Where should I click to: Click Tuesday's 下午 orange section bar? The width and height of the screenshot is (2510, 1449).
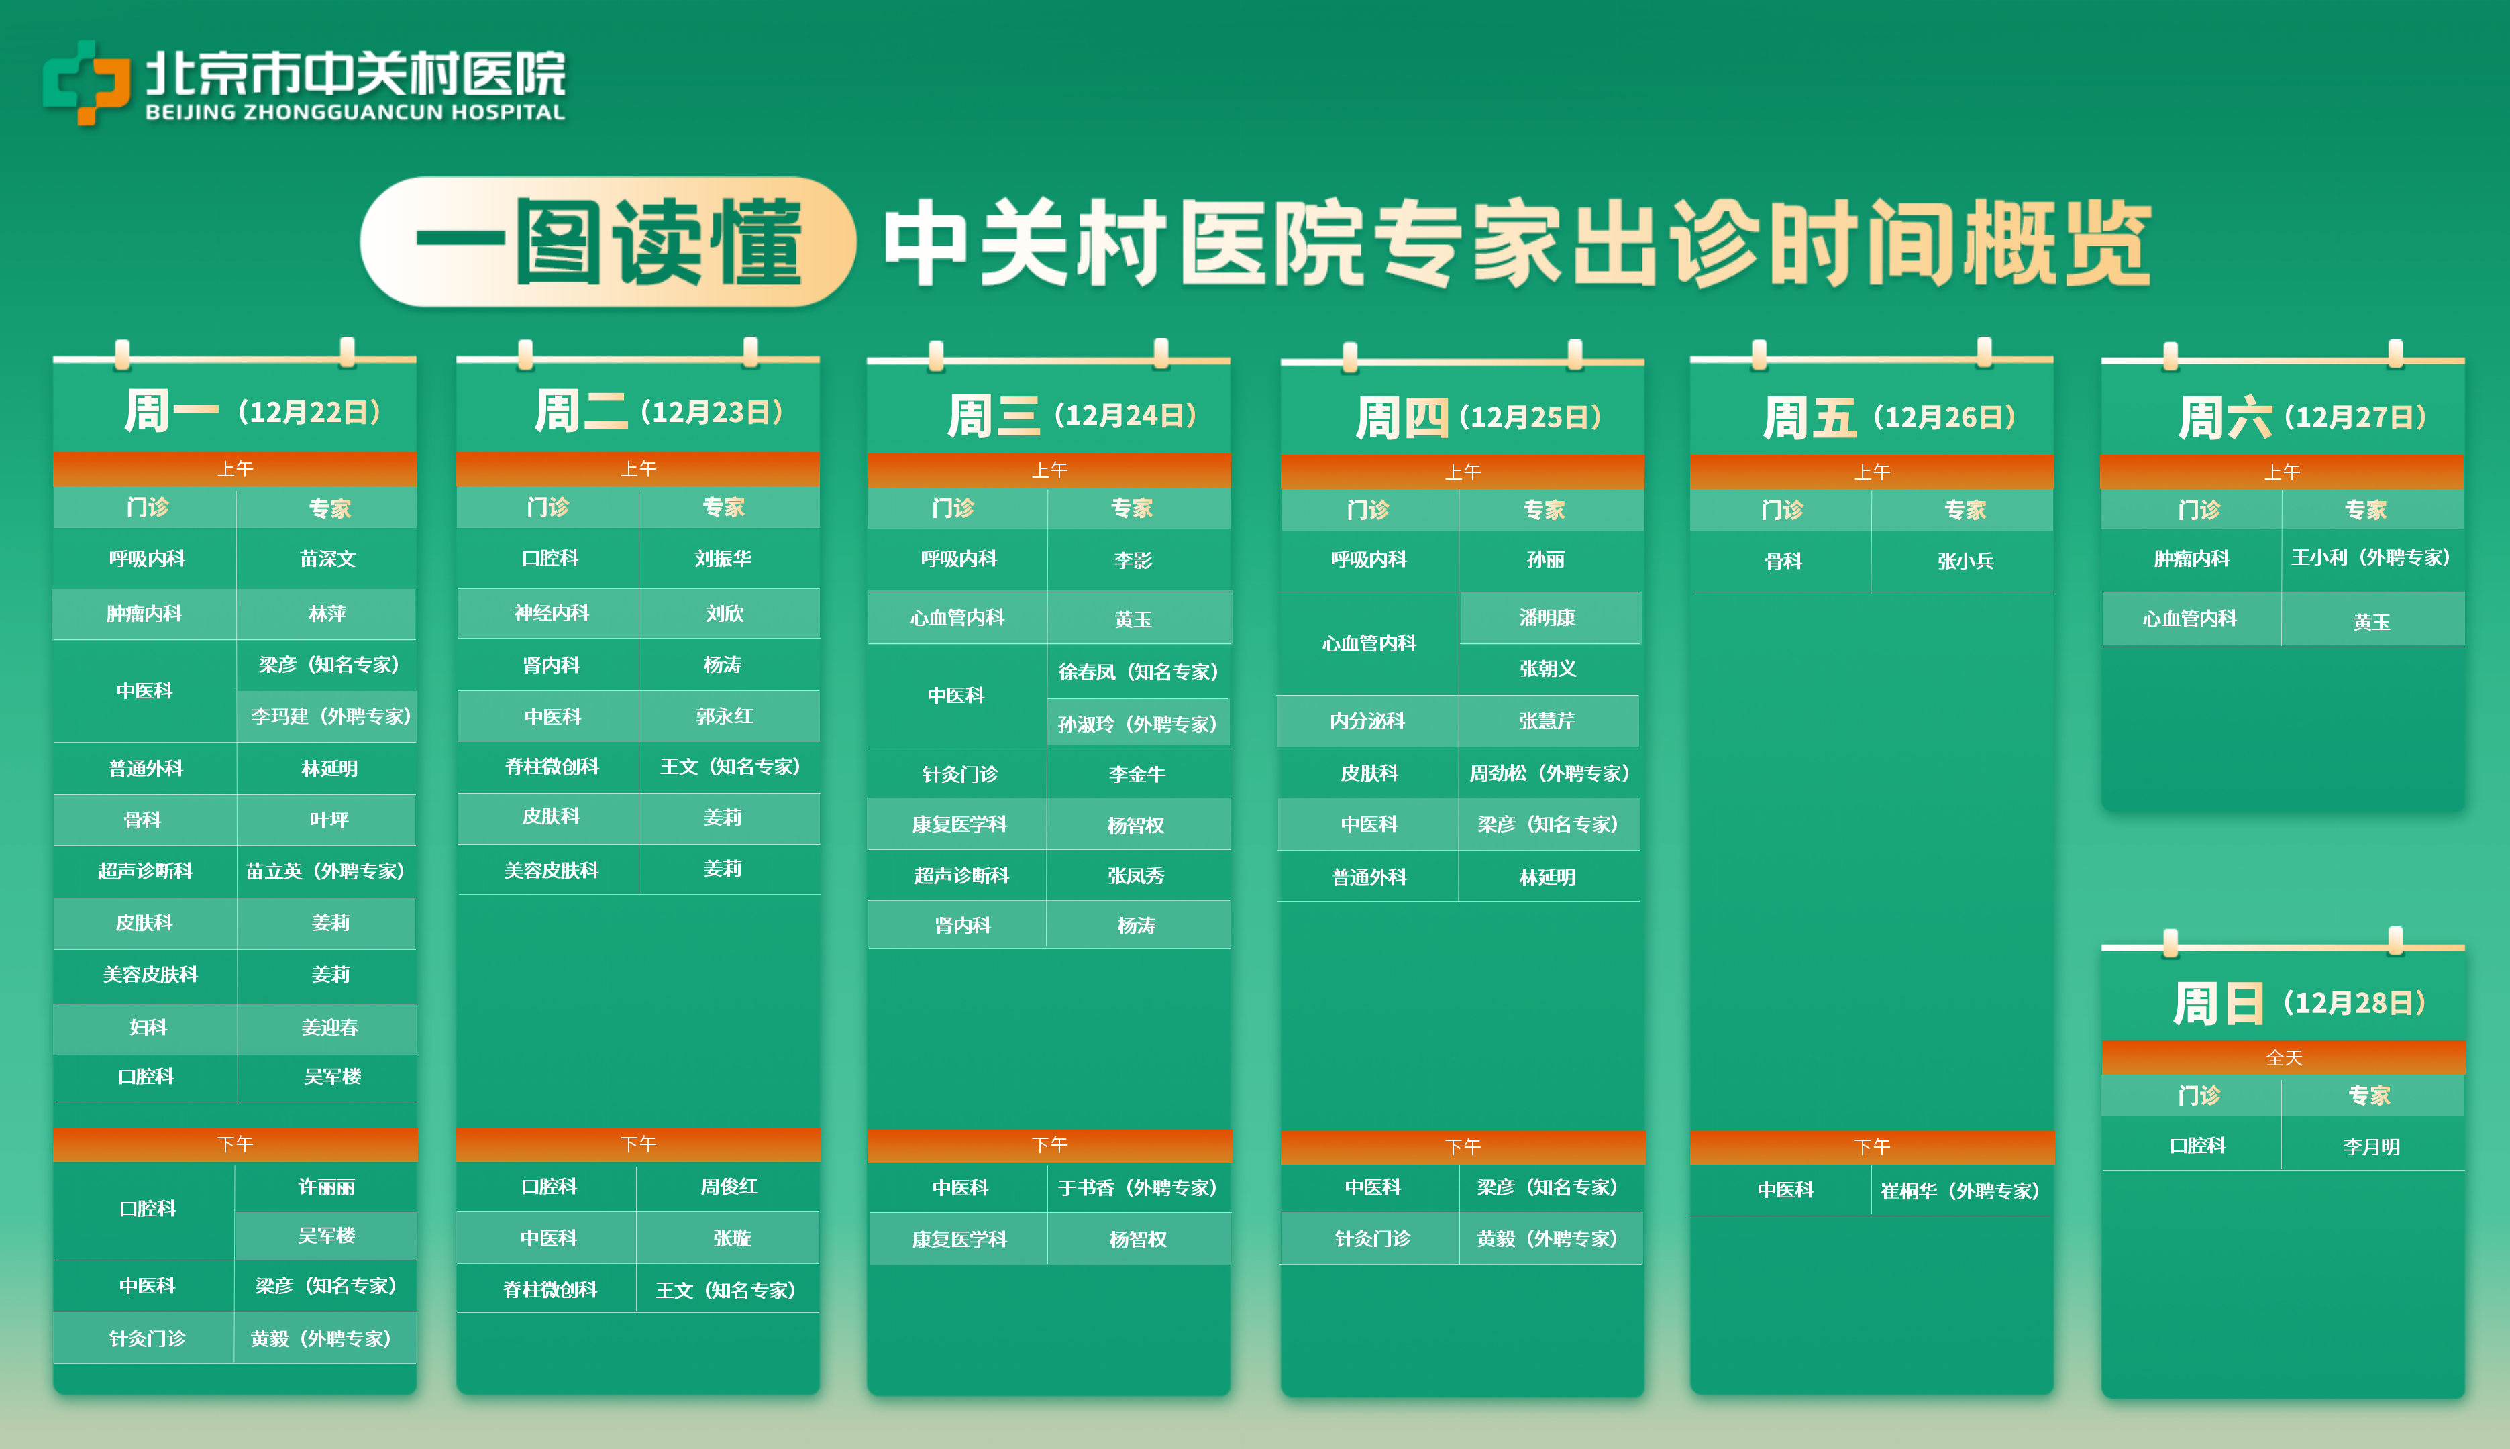[x=638, y=1144]
